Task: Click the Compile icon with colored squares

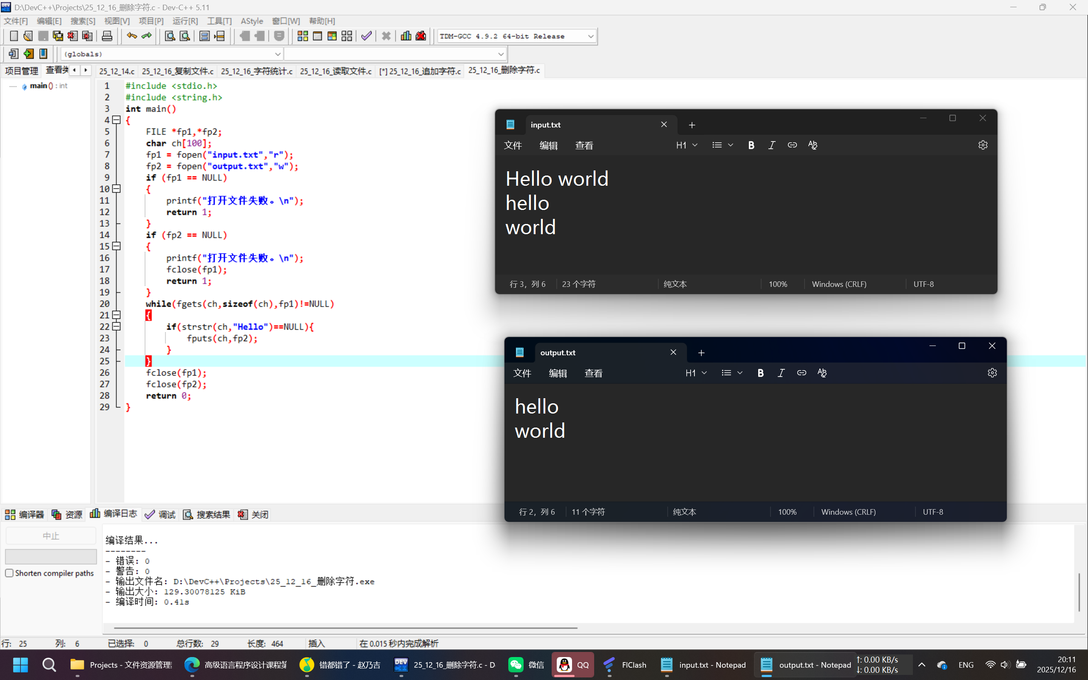Action: point(303,36)
